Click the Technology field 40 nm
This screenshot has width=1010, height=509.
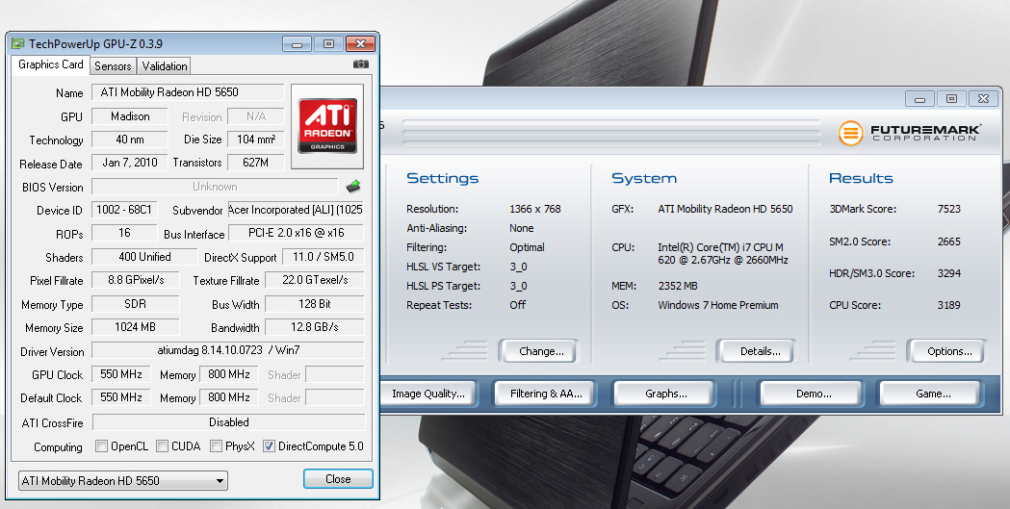[129, 140]
